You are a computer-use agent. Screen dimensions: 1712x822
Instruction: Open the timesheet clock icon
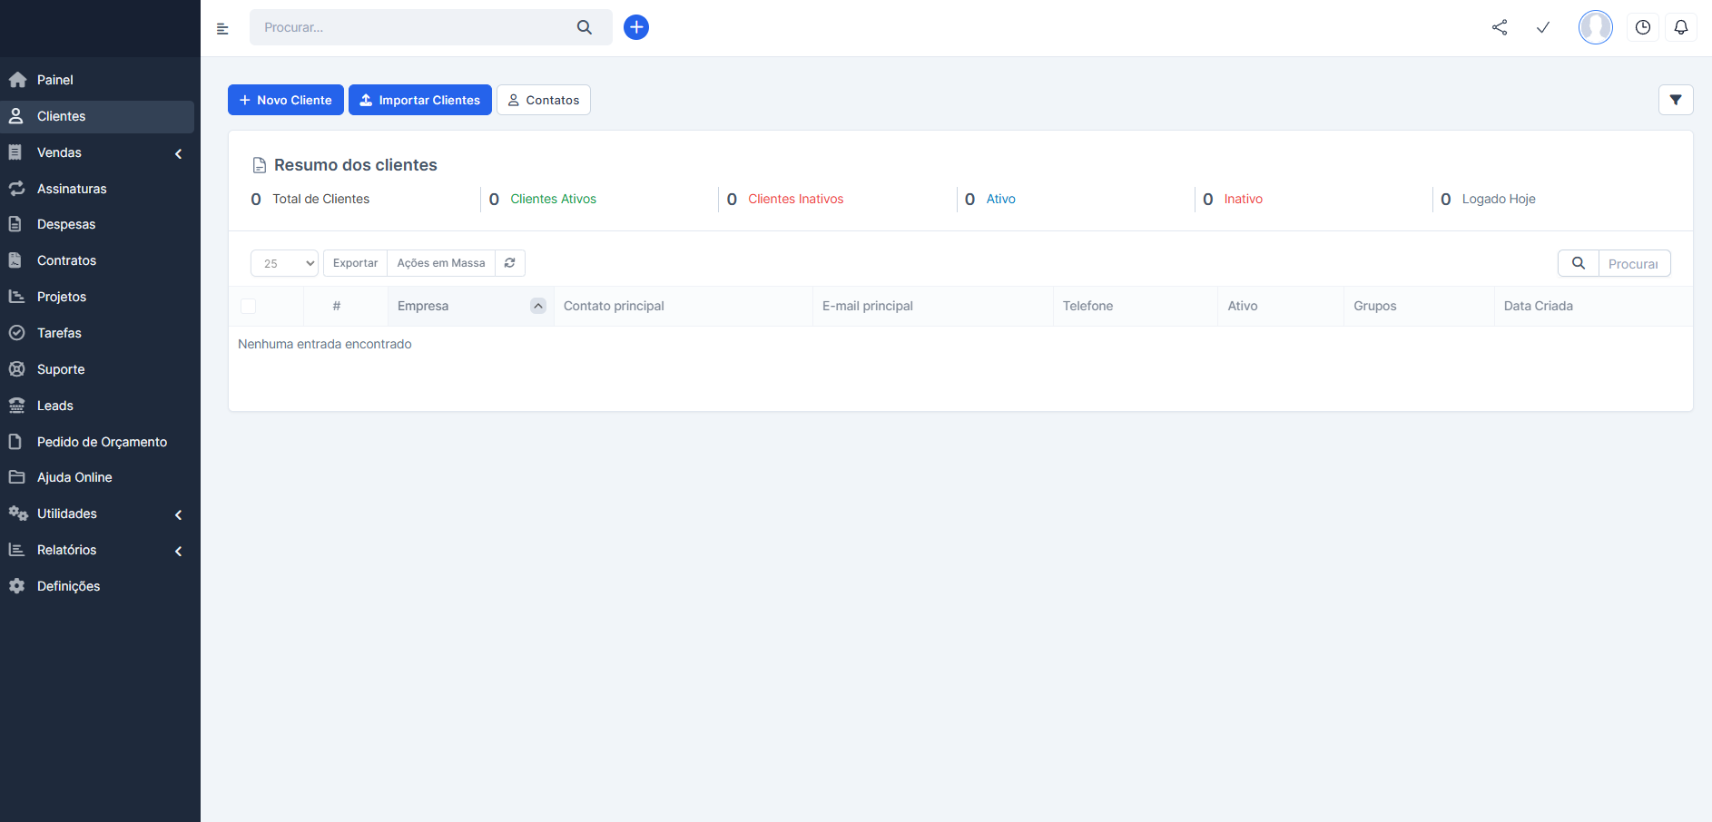(1642, 27)
